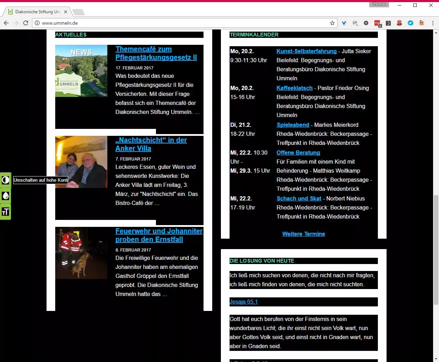Click the scrollbar up arrow
Screen dimensions: 439x362
436,33
